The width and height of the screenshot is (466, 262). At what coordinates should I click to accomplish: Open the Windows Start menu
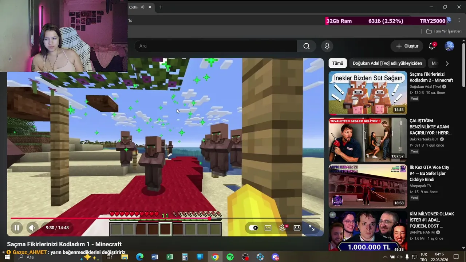[x=7, y=257]
